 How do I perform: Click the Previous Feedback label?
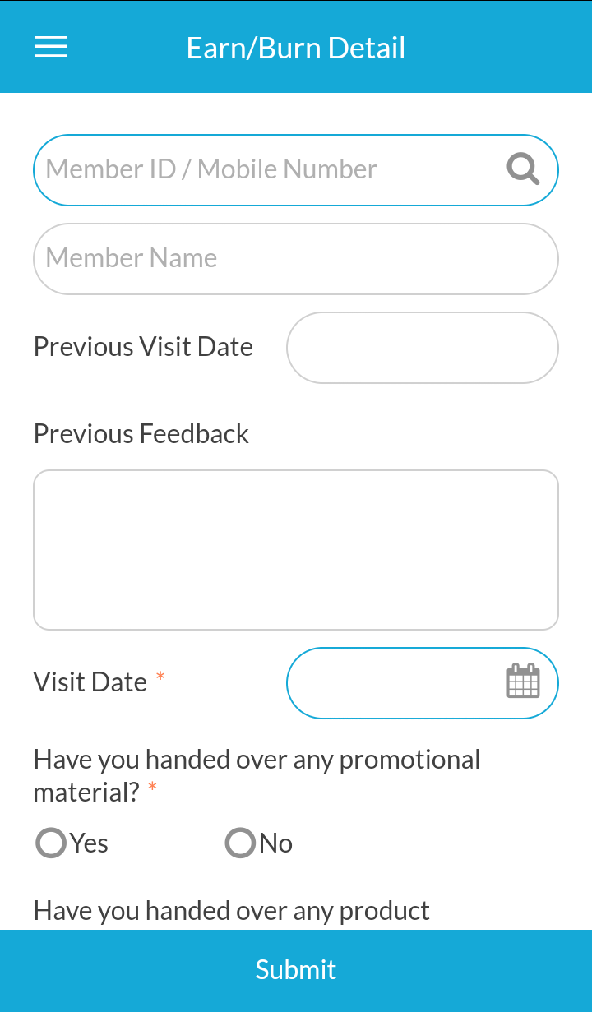point(141,434)
